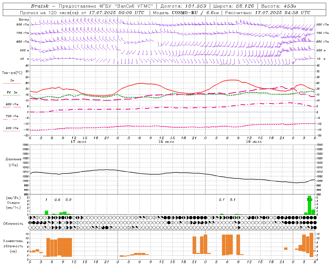
Task: Click the '18 июля' date label
Action: pos(166,142)
